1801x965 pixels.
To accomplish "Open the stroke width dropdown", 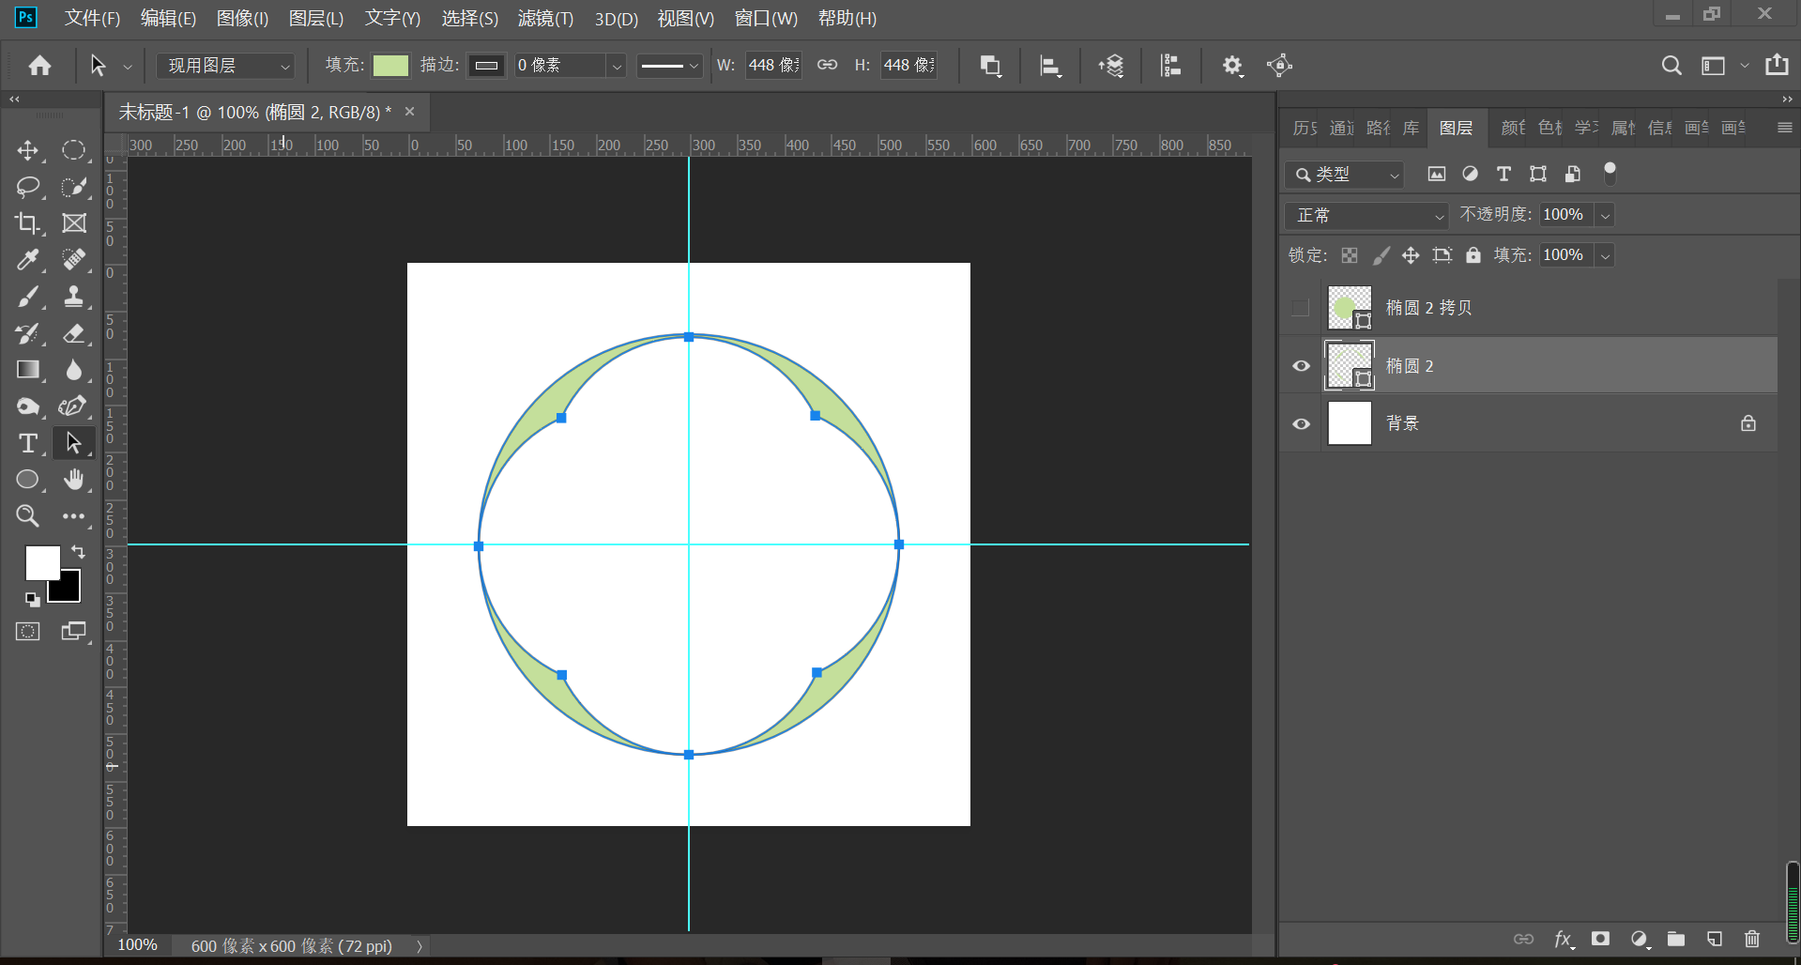I will tap(617, 66).
